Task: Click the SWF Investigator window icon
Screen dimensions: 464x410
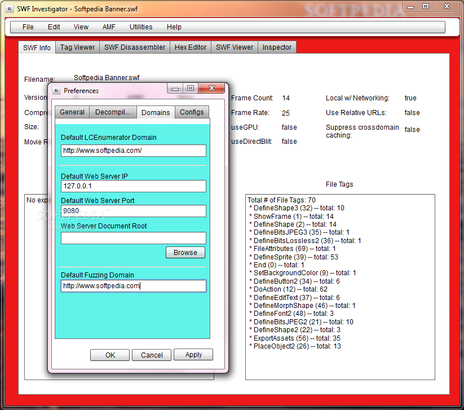Action: tap(10, 9)
